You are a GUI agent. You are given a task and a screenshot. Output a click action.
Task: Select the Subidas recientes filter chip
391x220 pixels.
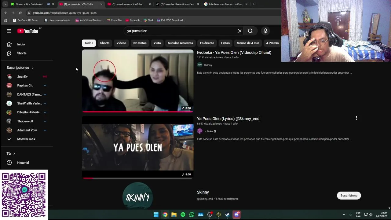click(180, 43)
